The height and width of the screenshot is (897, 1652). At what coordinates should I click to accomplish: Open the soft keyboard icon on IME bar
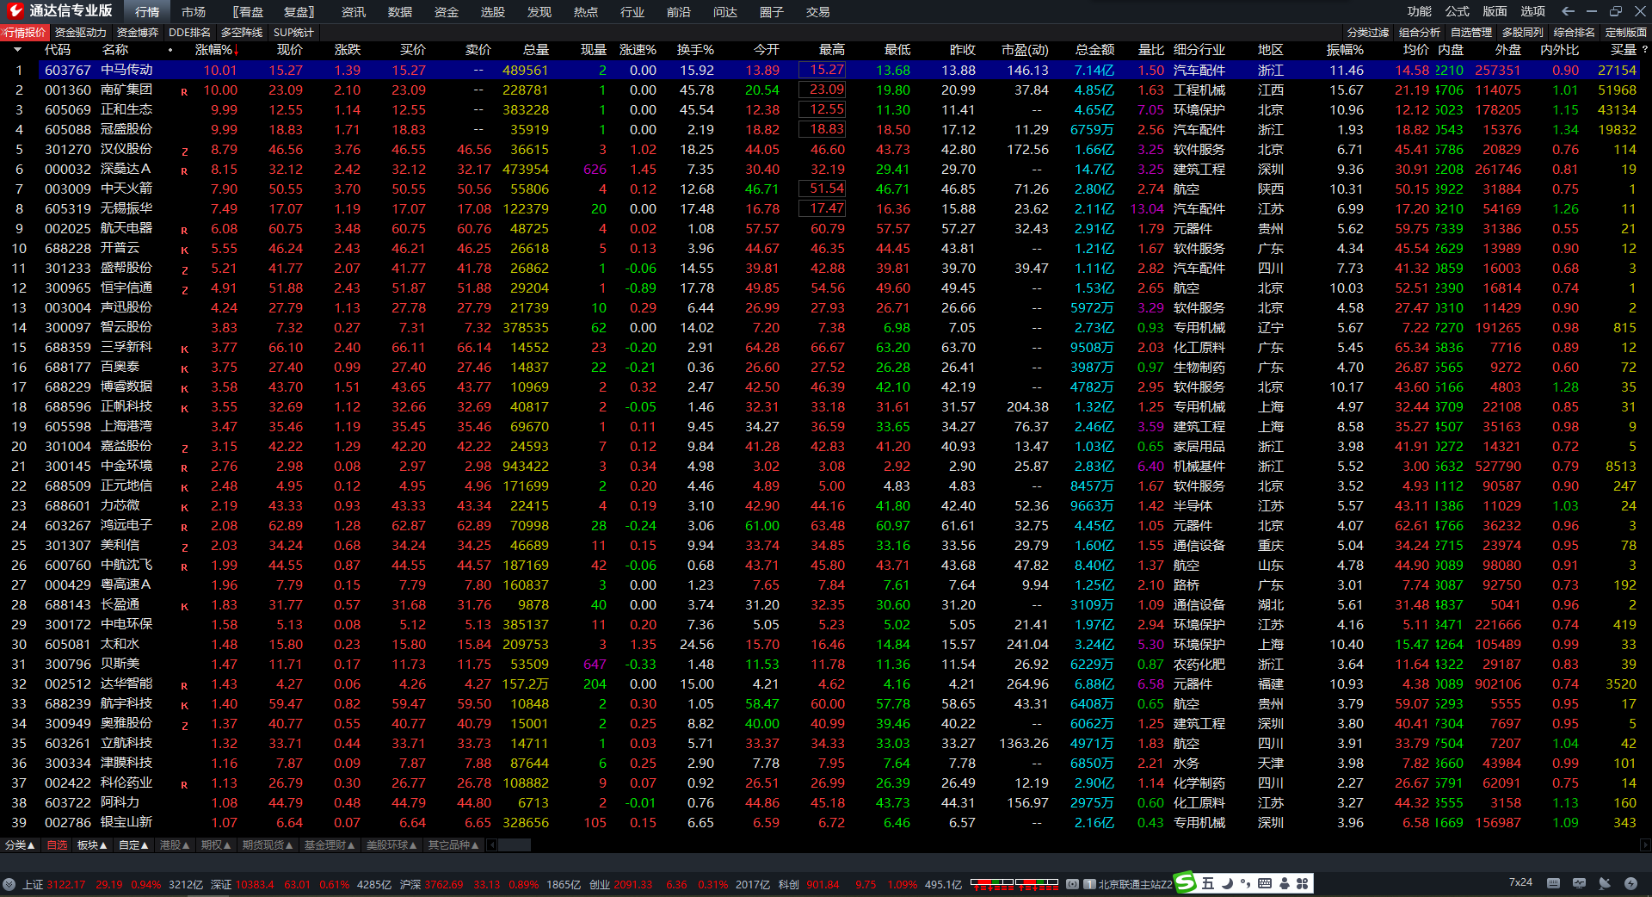1264,883
